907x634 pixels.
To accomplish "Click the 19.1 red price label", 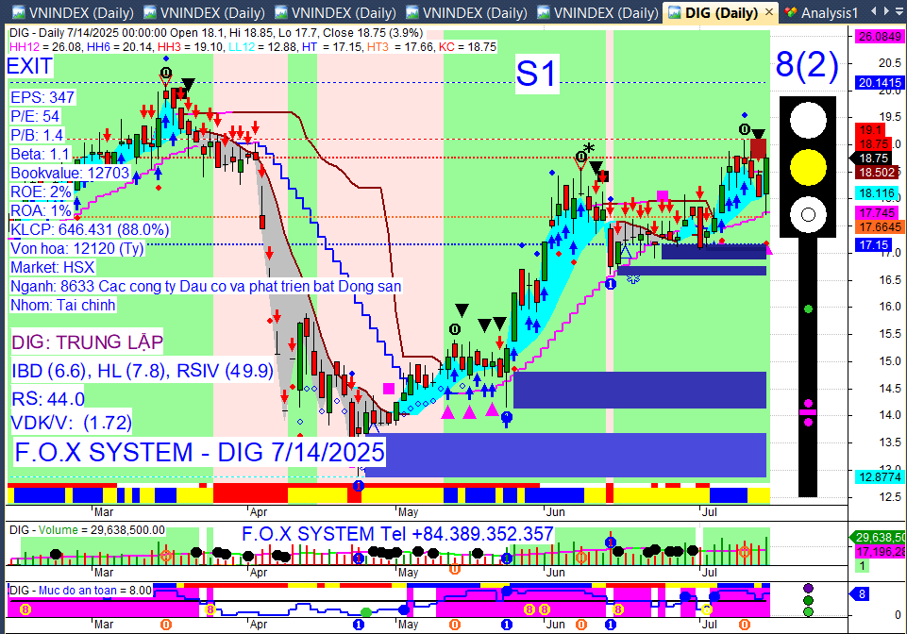I will [870, 130].
